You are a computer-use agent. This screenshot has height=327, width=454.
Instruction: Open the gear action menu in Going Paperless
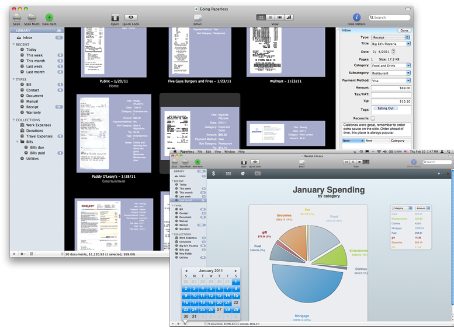tap(23, 254)
